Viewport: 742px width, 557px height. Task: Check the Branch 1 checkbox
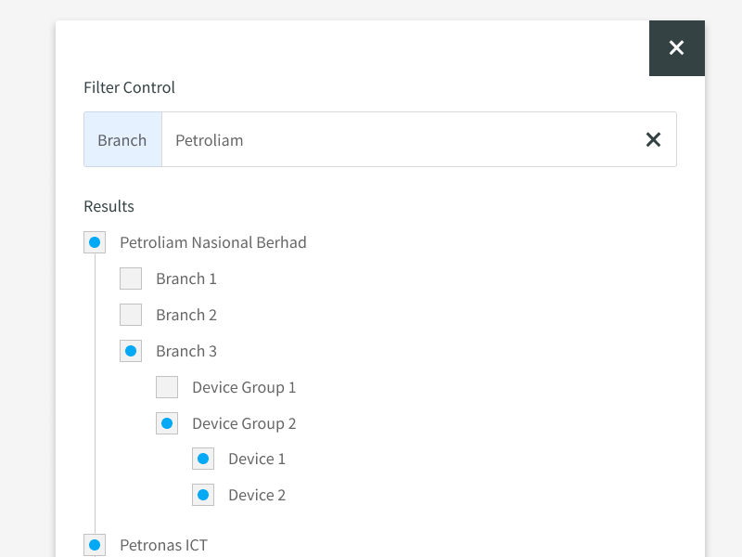(131, 278)
